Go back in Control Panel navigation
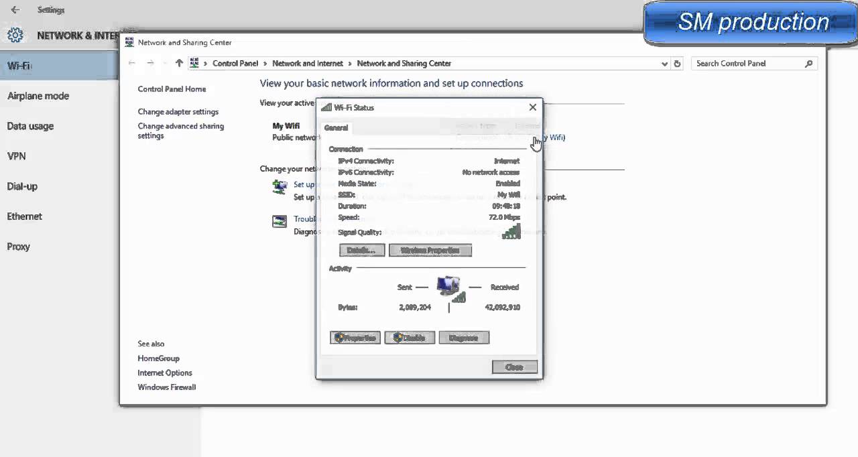The height and width of the screenshot is (457, 858). click(132, 63)
